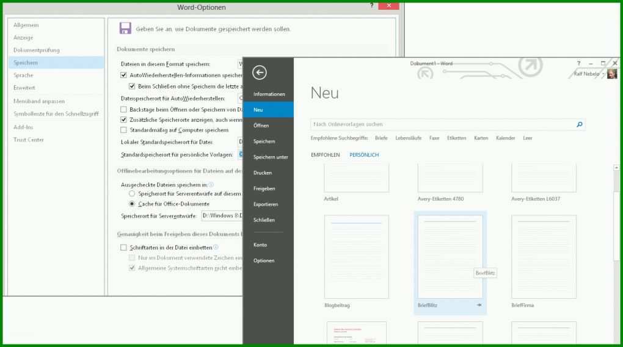Open Konto in the backstage menu
The image size is (623, 347).
269,245
